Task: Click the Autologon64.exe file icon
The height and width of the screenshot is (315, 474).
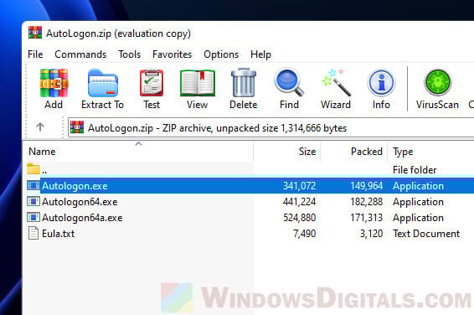Action: point(33,201)
